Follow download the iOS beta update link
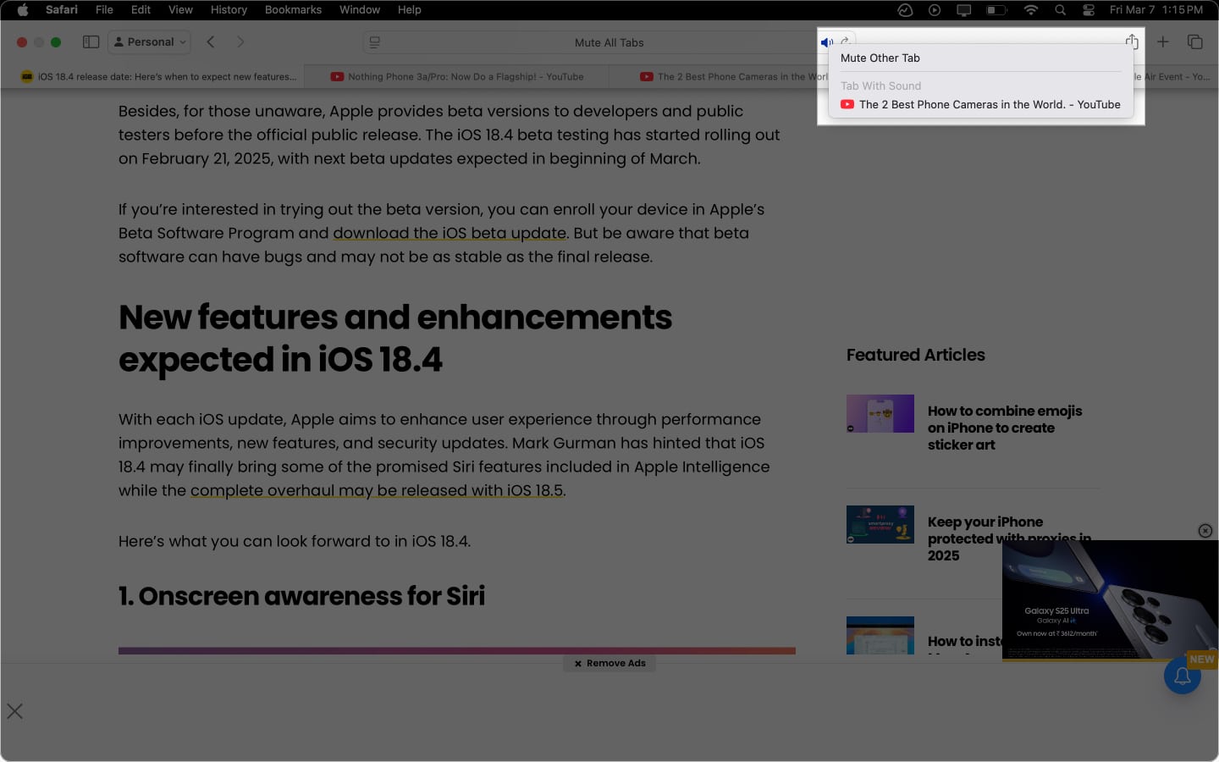The width and height of the screenshot is (1219, 762). click(x=450, y=233)
